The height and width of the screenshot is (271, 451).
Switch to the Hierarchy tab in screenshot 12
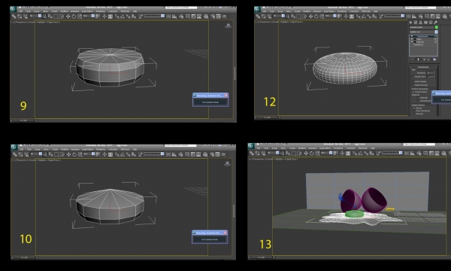pyautogui.click(x=420, y=23)
